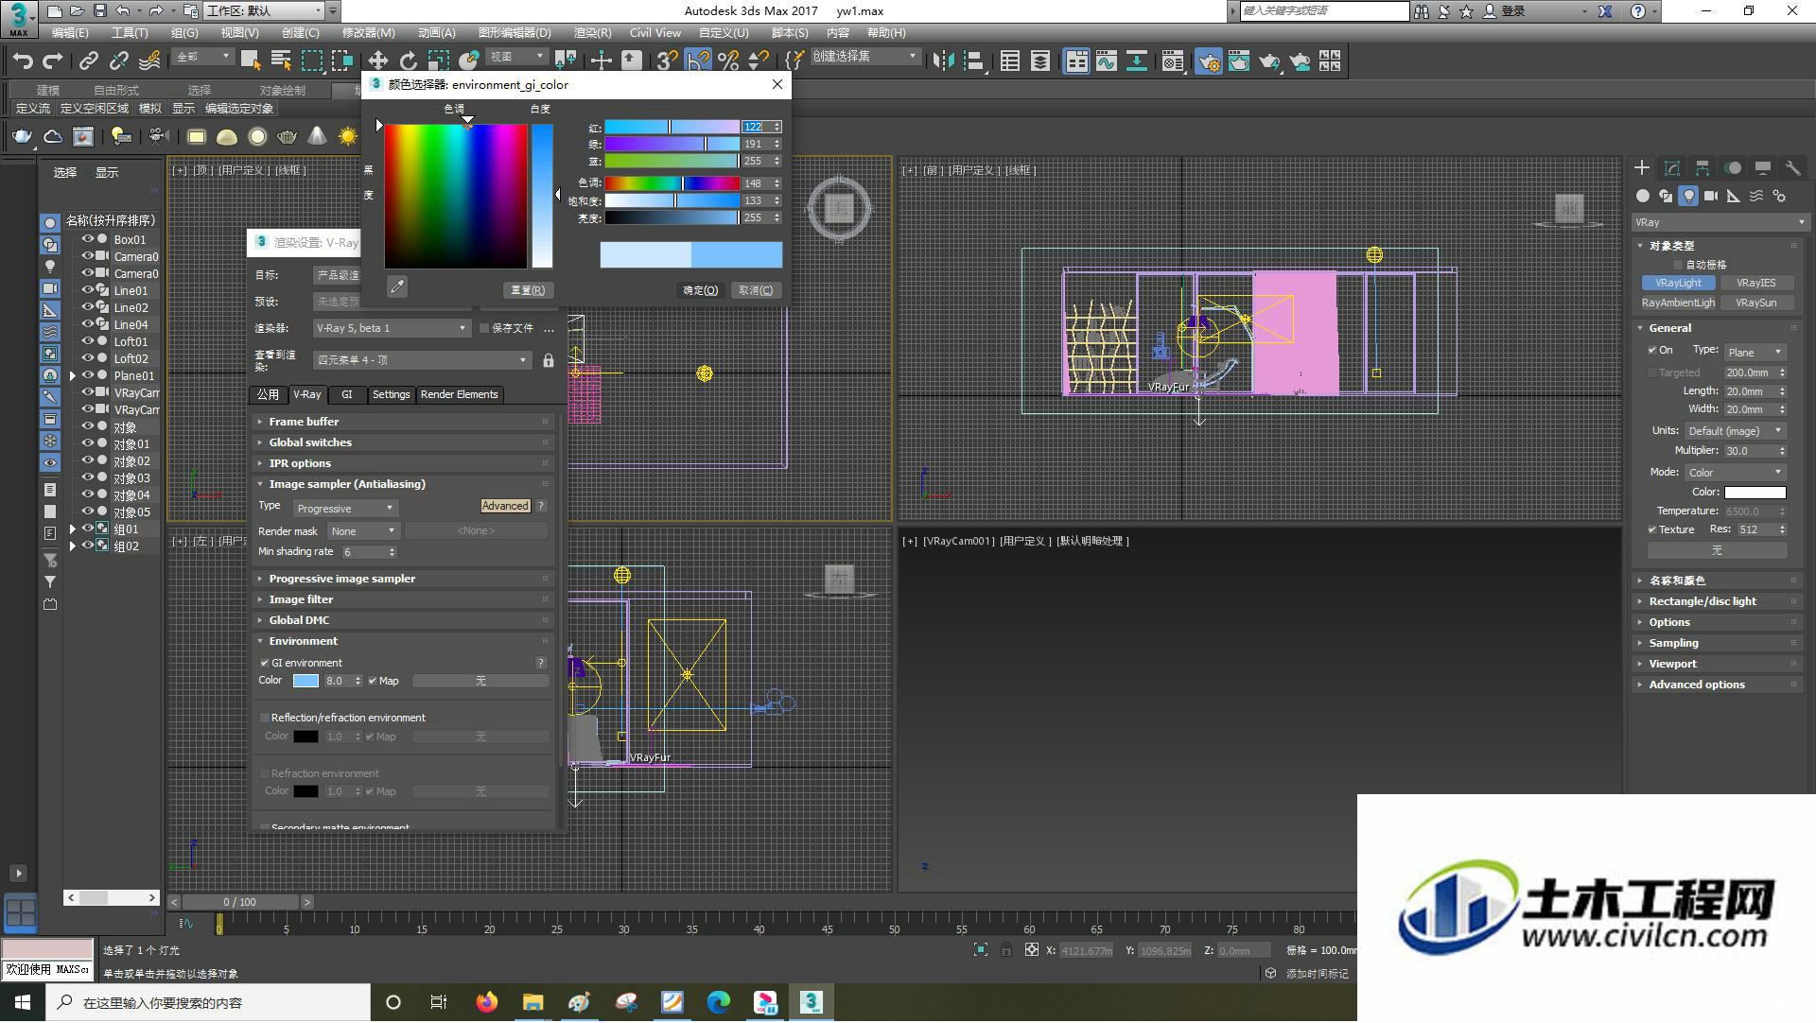Activate the Select and Move tool
The height and width of the screenshot is (1023, 1816).
(377, 61)
